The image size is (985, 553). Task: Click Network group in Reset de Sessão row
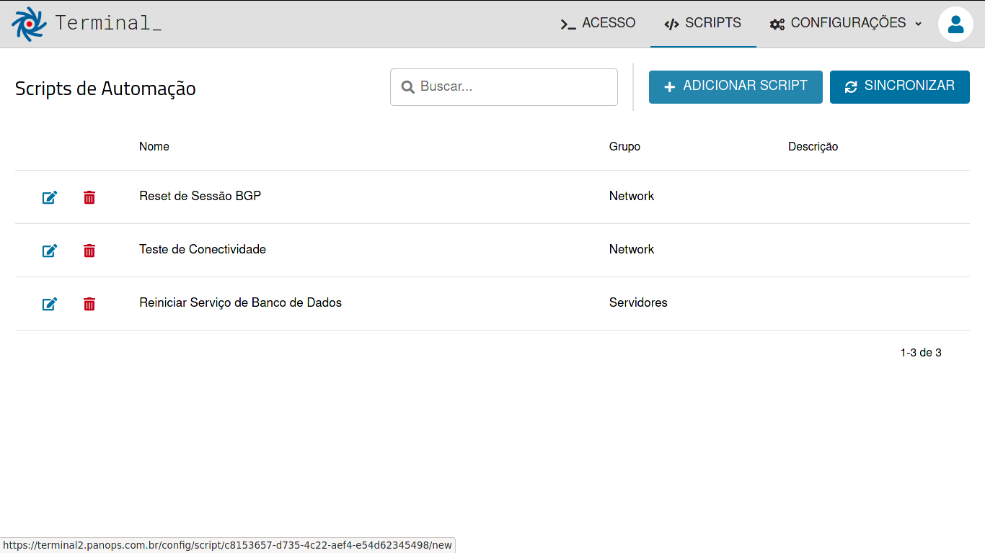pos(632,196)
